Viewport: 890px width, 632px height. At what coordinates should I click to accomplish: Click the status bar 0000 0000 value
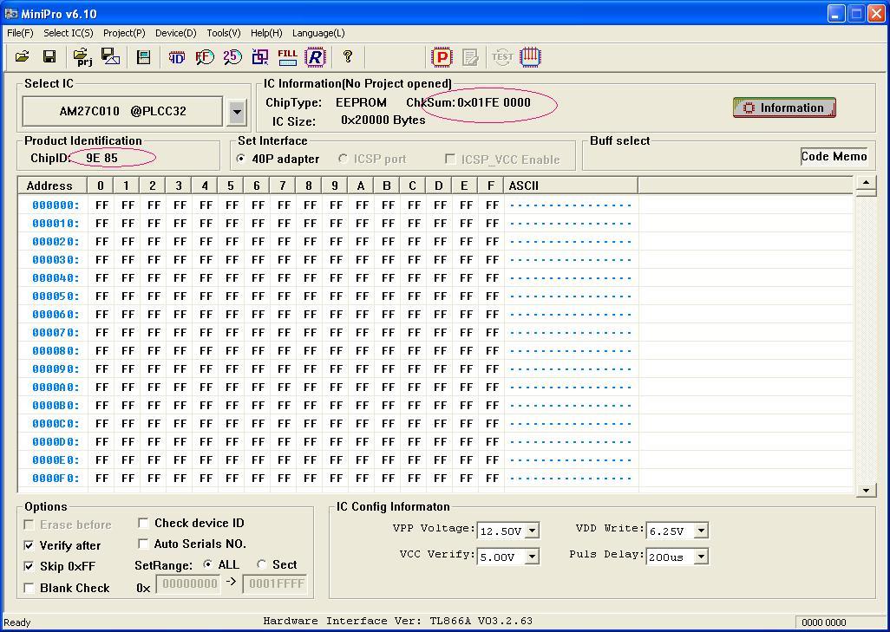tap(823, 622)
